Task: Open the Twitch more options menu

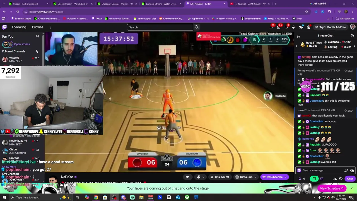Action: click(51, 27)
